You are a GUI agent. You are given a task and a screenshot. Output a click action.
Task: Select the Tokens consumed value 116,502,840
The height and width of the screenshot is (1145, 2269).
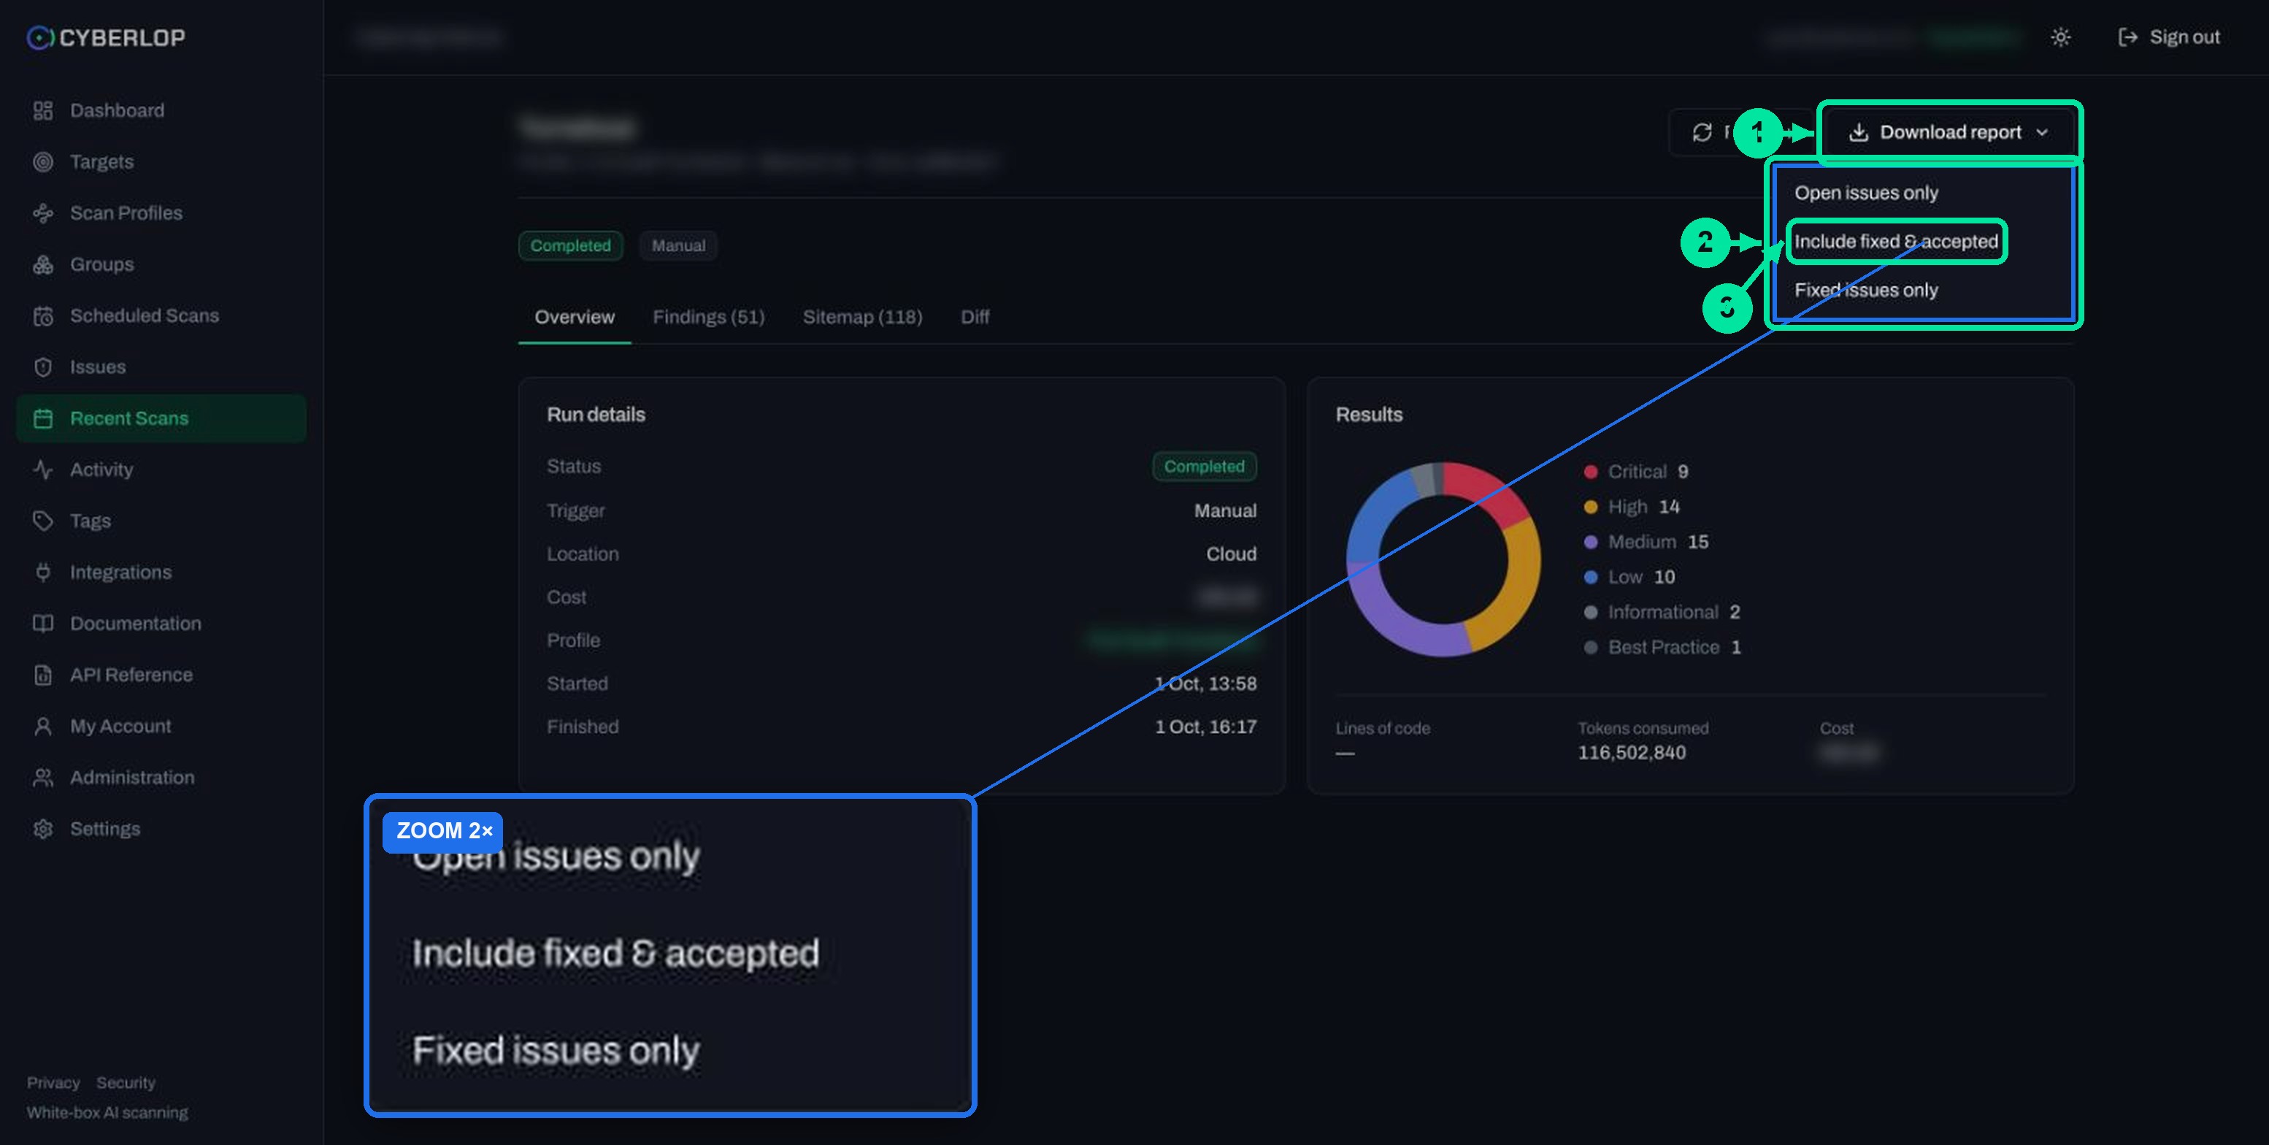coord(1631,753)
